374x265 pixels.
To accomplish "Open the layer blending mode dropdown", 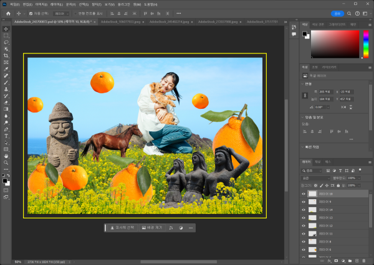I will 315,177.
